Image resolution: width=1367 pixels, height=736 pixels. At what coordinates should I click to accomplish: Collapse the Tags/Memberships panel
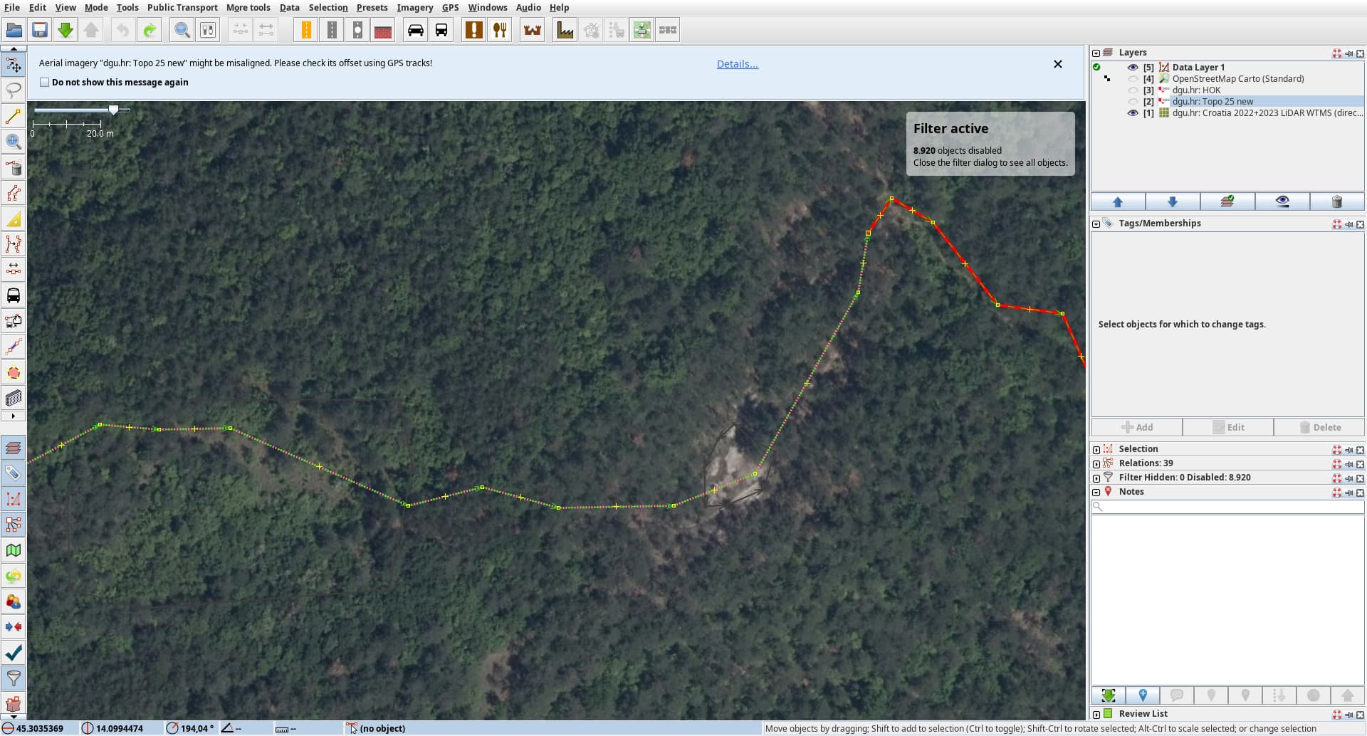pos(1096,224)
